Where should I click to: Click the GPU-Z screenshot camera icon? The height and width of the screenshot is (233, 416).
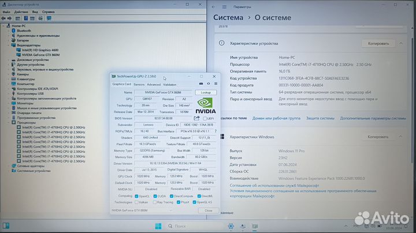click(201, 84)
